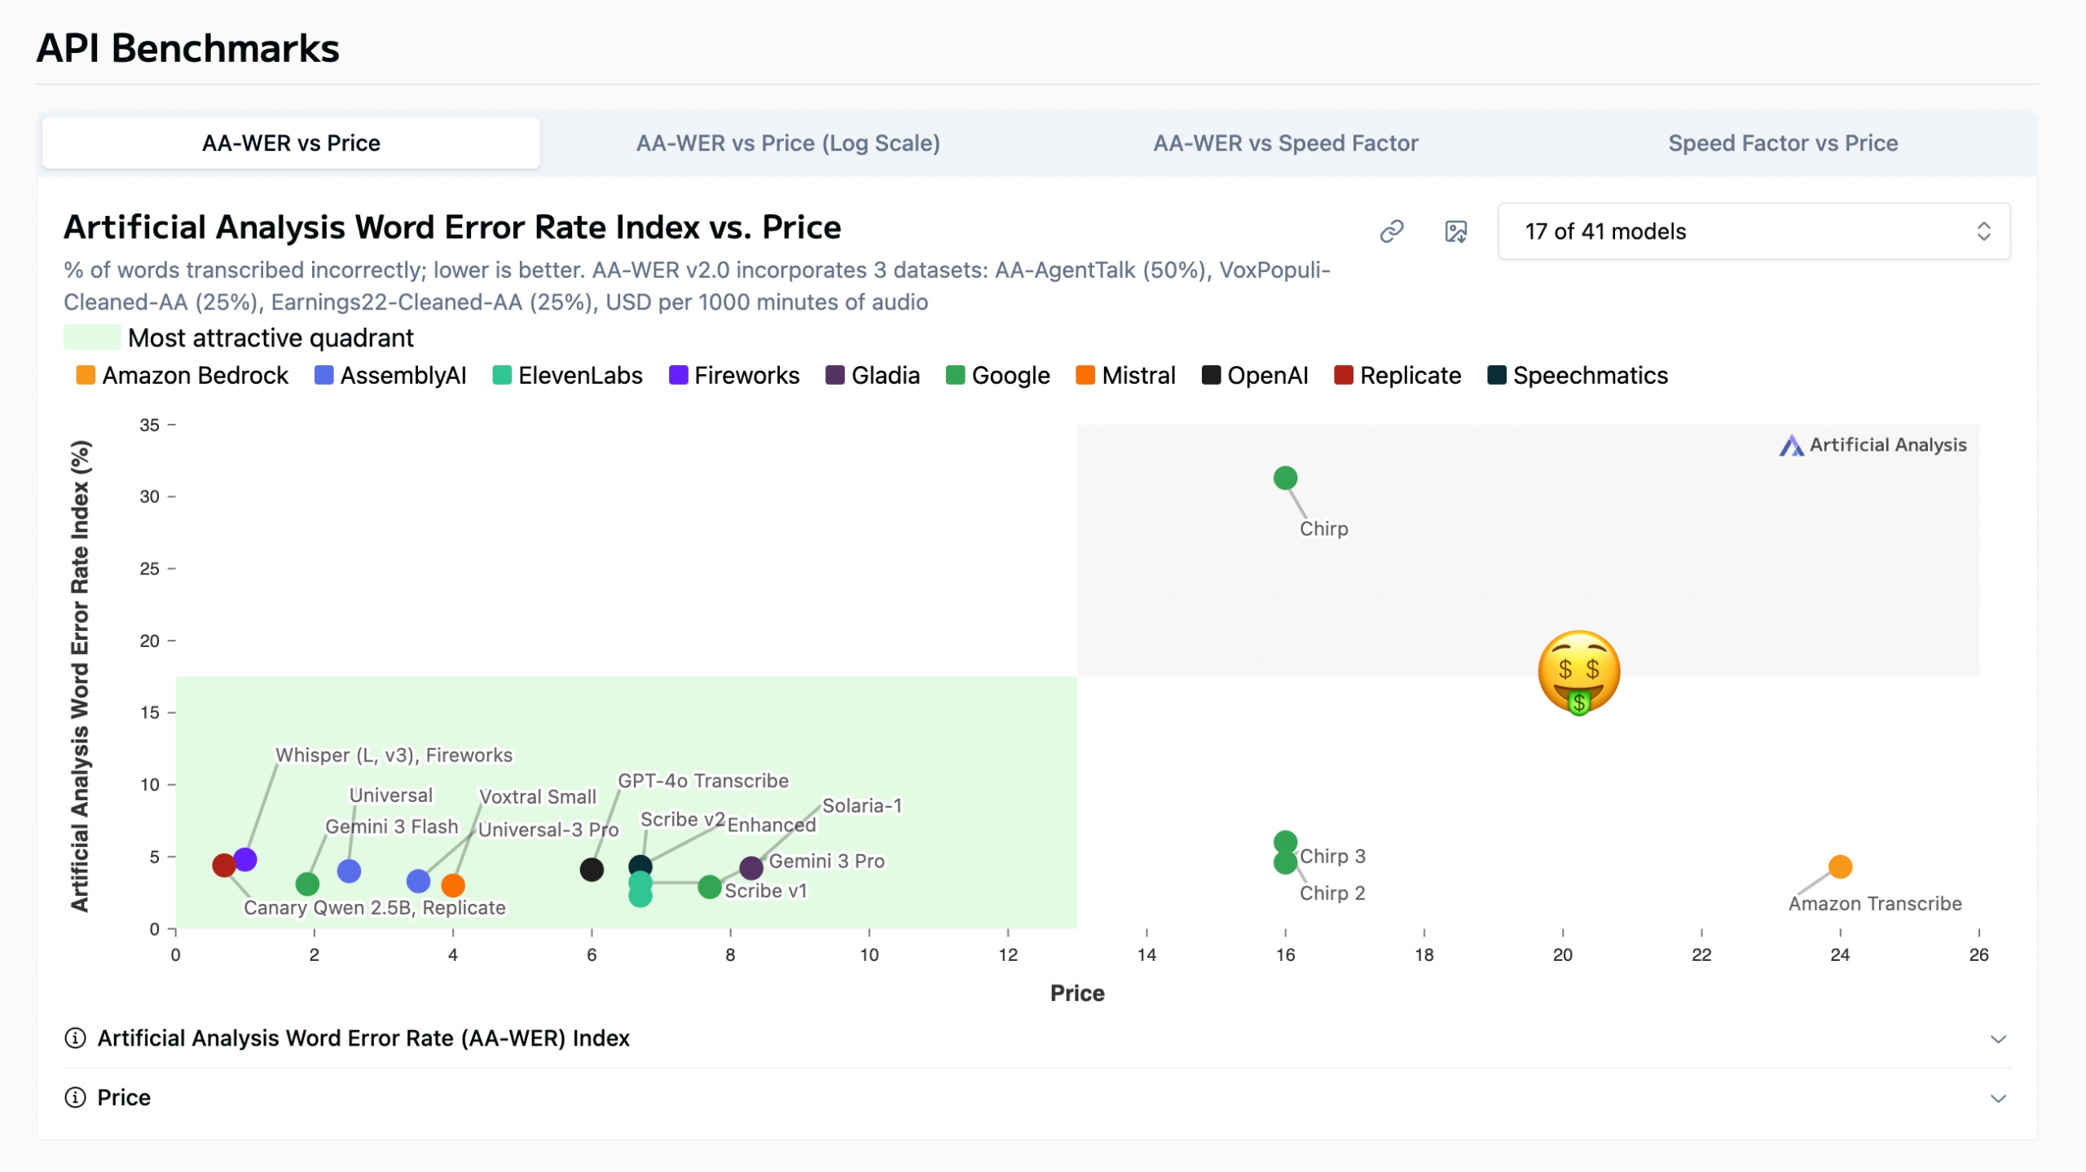Toggle the AssemblyAI legend entry
The image size is (2086, 1172).
pos(390,376)
